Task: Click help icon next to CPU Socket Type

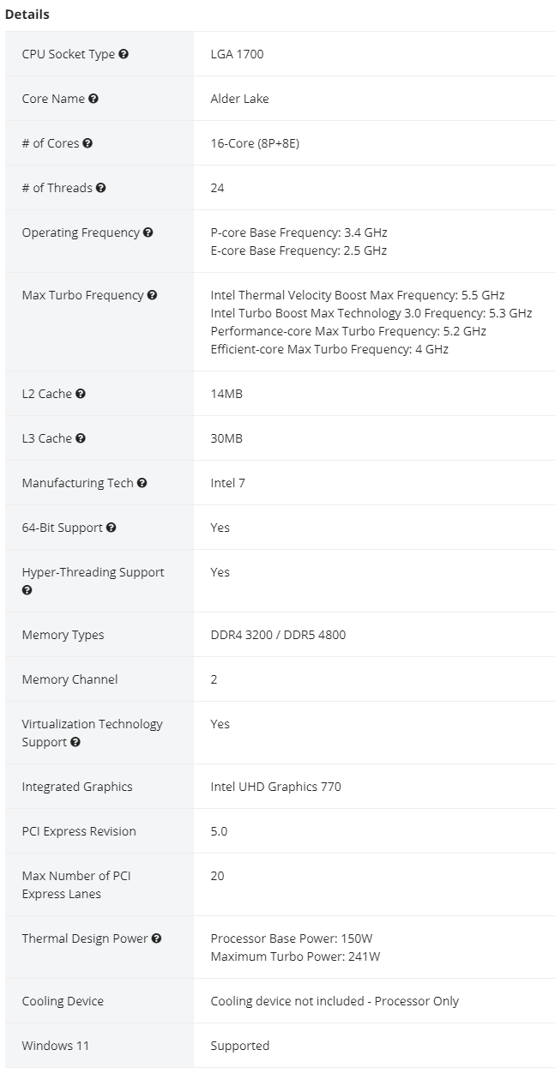Action: click(124, 54)
